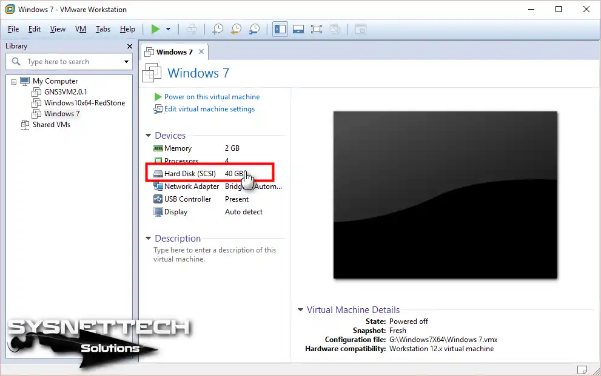Click the Network Adapter device icon
601x376 pixels.
[159, 186]
